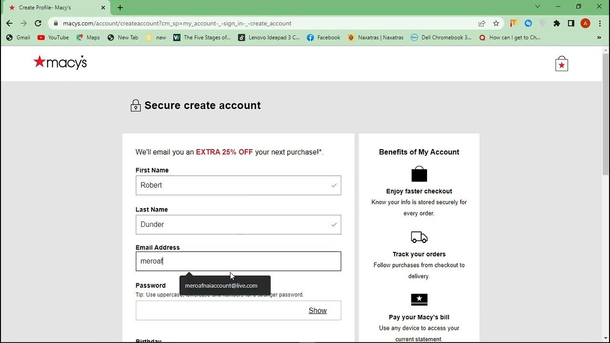Open Maps bookmark
The width and height of the screenshot is (610, 343).
coord(88,37)
